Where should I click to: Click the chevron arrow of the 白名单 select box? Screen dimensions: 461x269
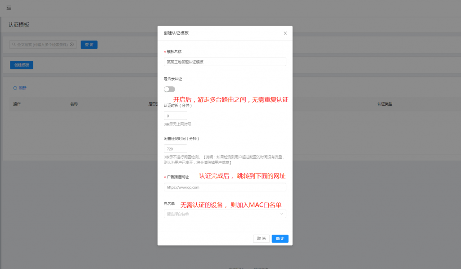pyautogui.click(x=282, y=214)
